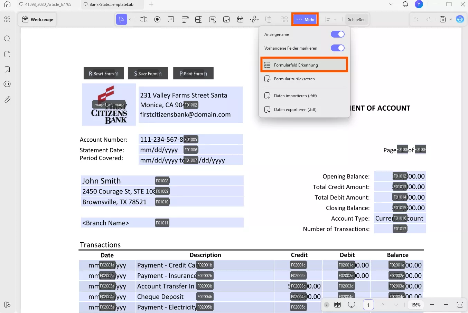Open the Werkzeuge tools menu

[x=38, y=19]
